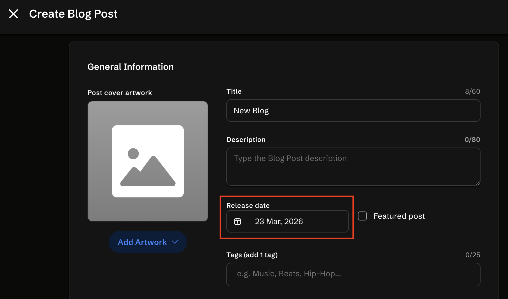This screenshot has height=299, width=508.
Task: Click the Title character counter 8/60
Action: [472, 91]
